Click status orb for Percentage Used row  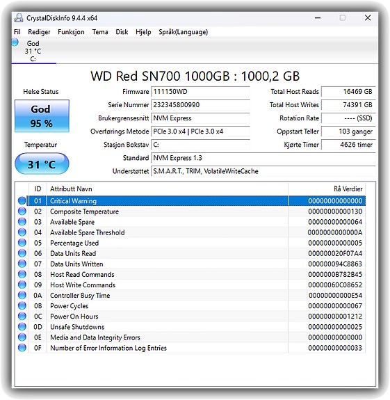pos(22,243)
